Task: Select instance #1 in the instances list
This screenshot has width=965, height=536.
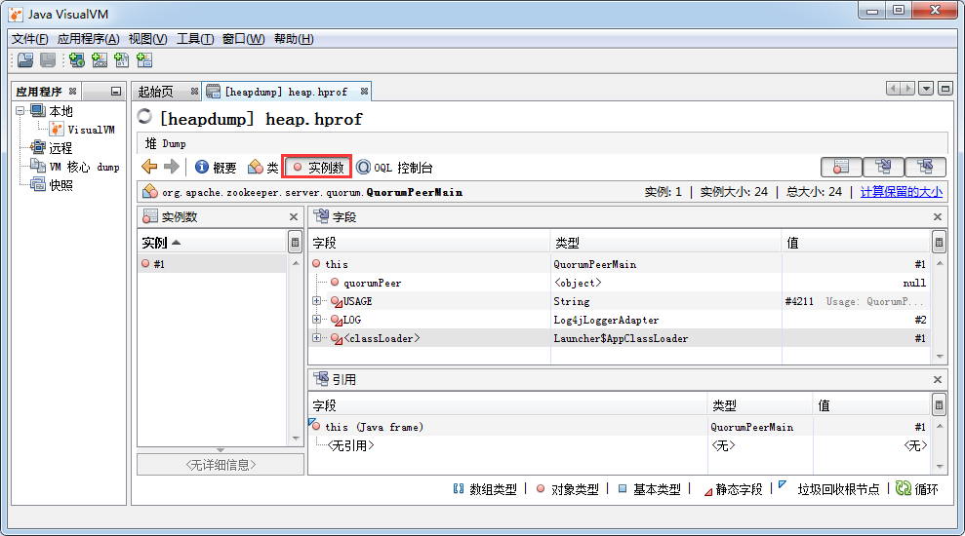Action: (159, 264)
